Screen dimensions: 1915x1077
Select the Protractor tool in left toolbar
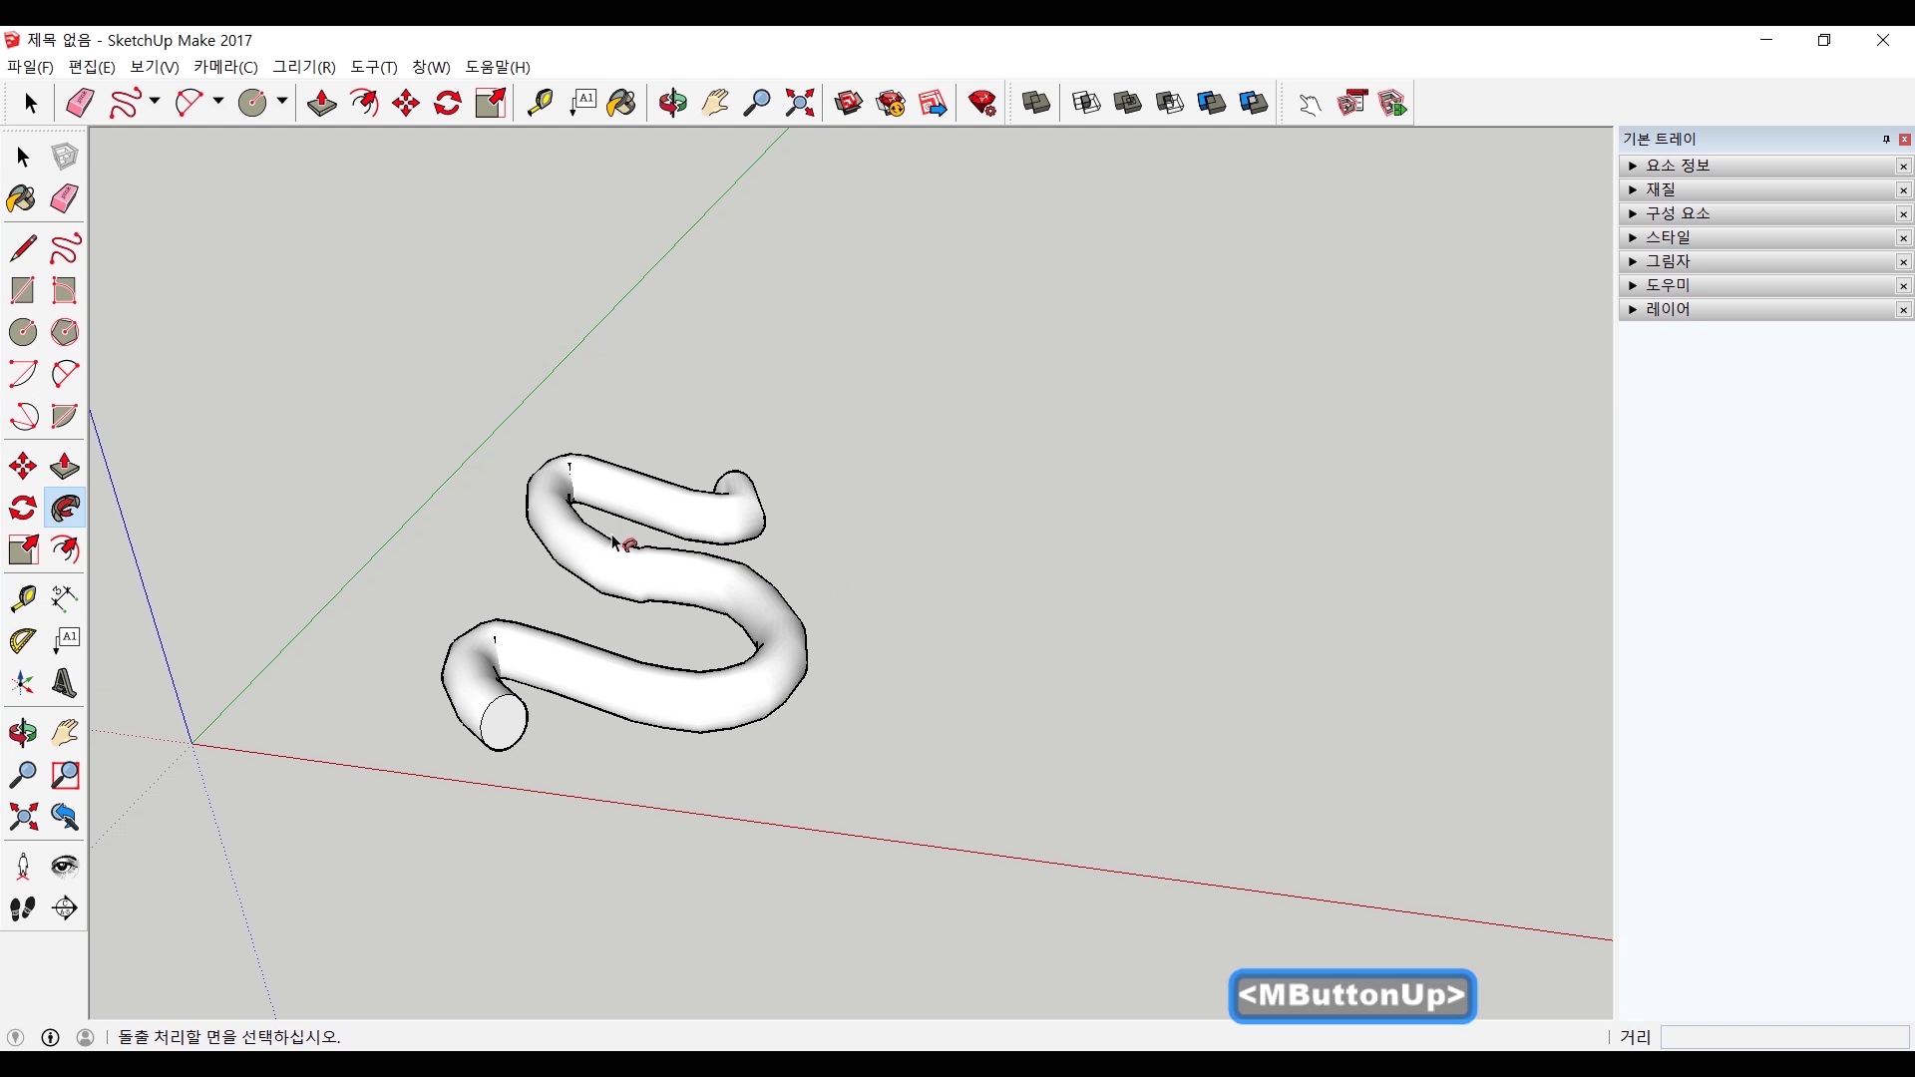click(x=22, y=640)
